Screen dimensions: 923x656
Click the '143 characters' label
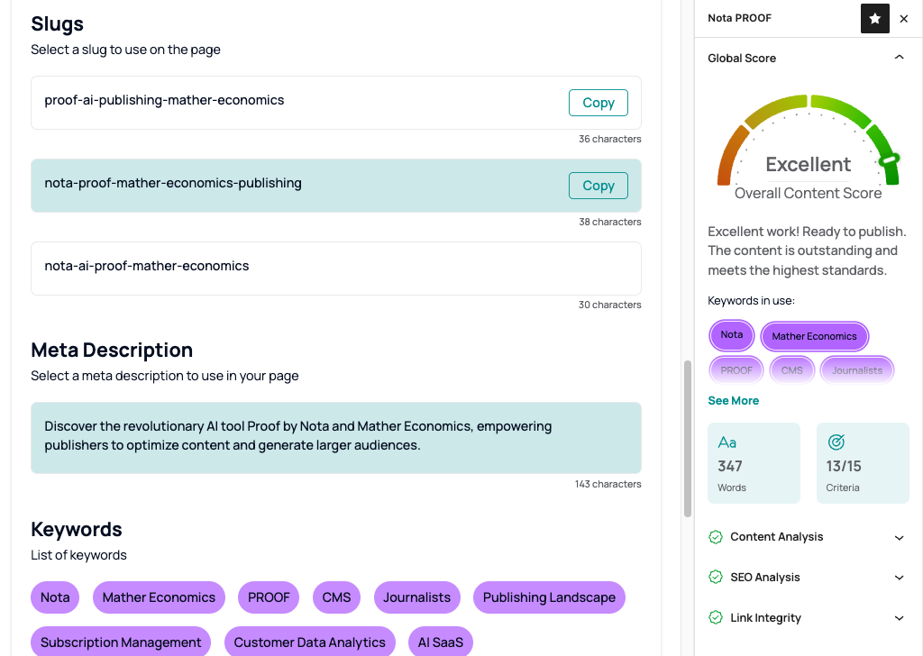608,484
